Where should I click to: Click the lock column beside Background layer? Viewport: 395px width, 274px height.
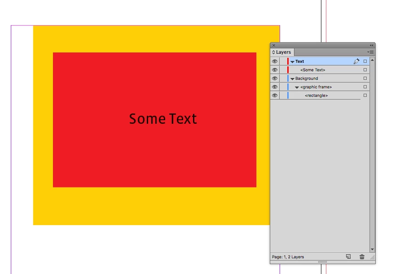click(x=283, y=78)
